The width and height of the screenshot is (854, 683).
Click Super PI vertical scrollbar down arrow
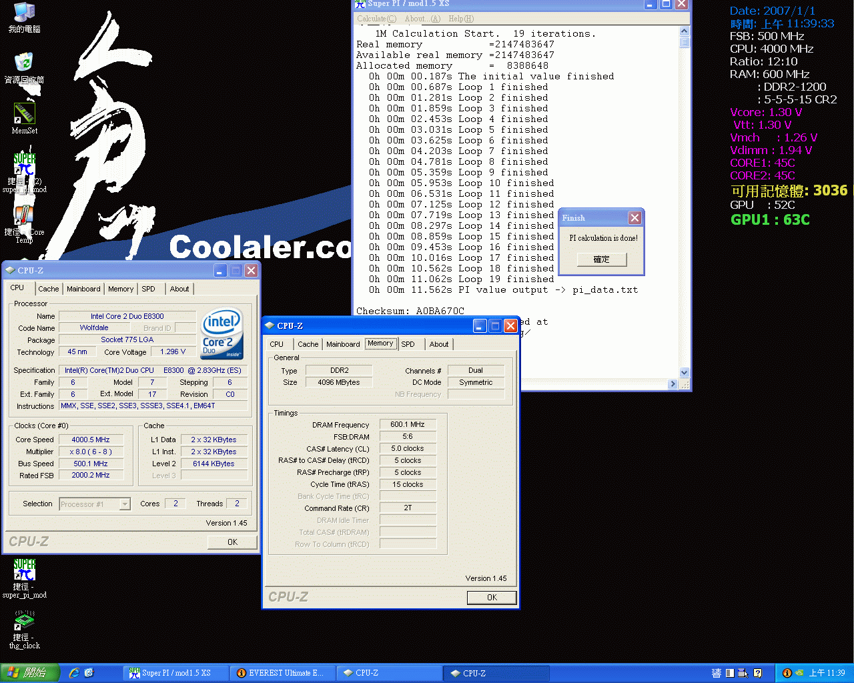[684, 372]
